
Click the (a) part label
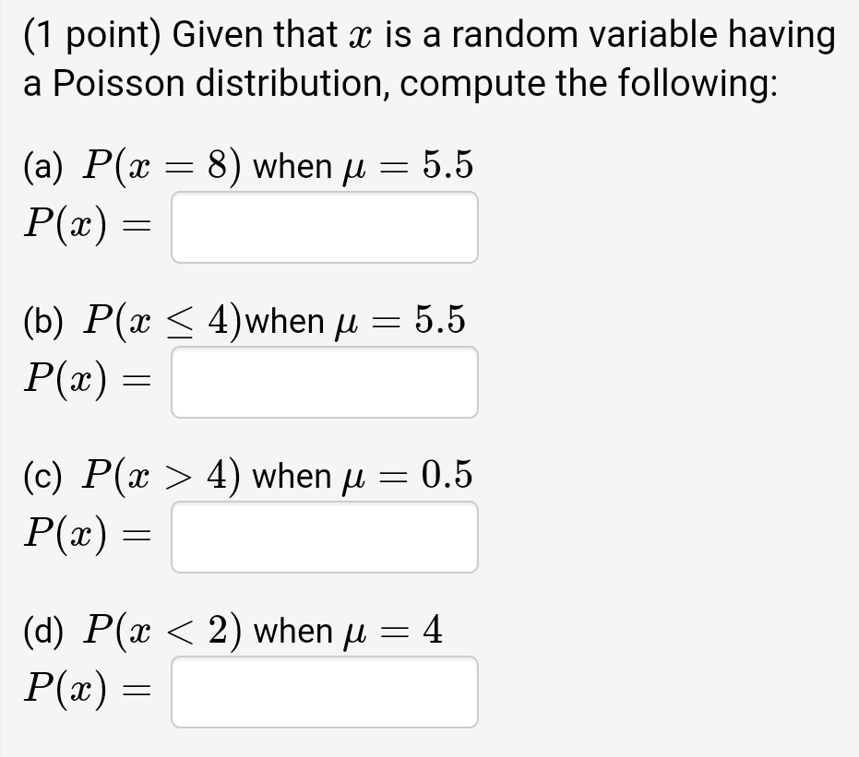pyautogui.click(x=42, y=166)
